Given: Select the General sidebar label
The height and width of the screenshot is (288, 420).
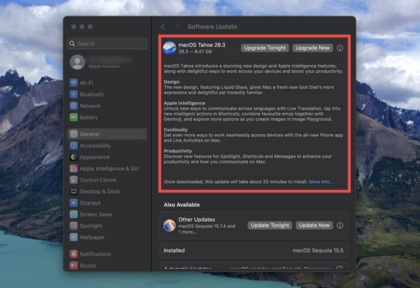Looking at the screenshot, I should 89,134.
